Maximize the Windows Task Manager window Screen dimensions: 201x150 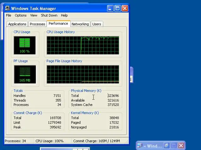click(117, 8)
